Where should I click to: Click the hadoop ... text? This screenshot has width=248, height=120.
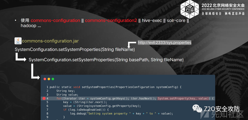pos(31,26)
